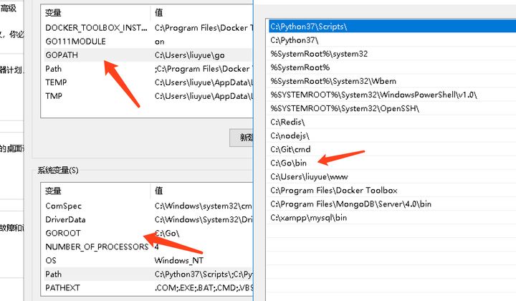The image size is (516, 301).
Task: Select GOPATH user variable row
Action: 147,55
